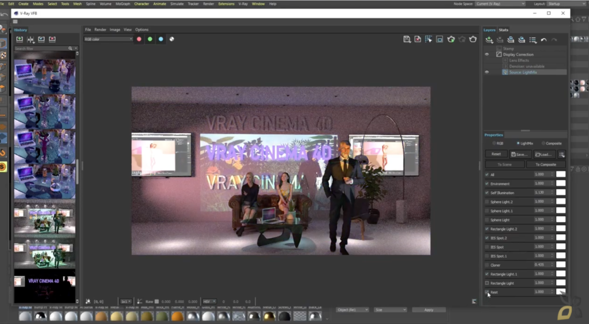Open the LightMix list options icon next to Load
Screen dimensions: 589x324
click(x=561, y=154)
